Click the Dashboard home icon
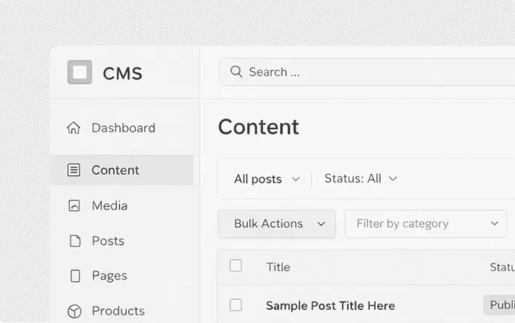This screenshot has height=323, width=515. tap(73, 128)
